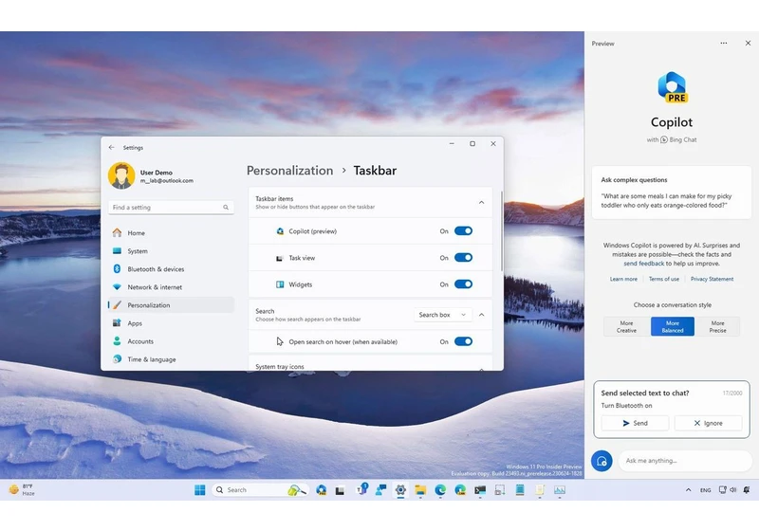Open weather widget showing 81°F Haze

click(x=22, y=489)
